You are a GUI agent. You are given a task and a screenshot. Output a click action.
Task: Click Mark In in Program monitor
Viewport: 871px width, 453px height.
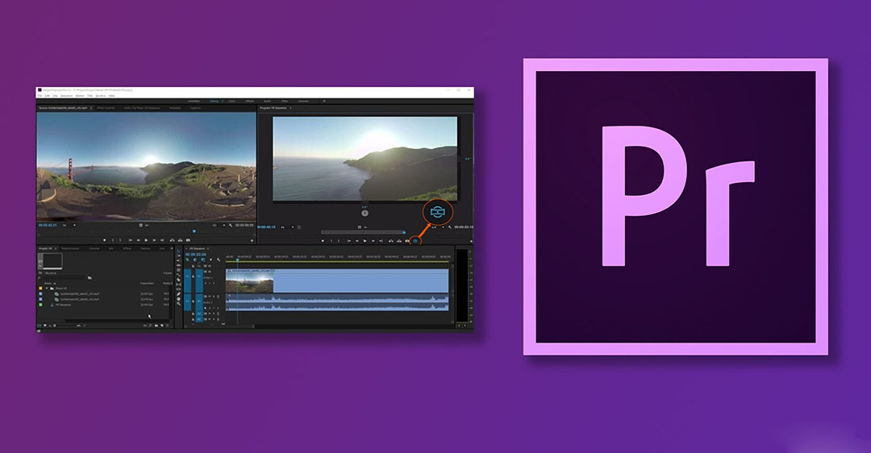(x=331, y=241)
